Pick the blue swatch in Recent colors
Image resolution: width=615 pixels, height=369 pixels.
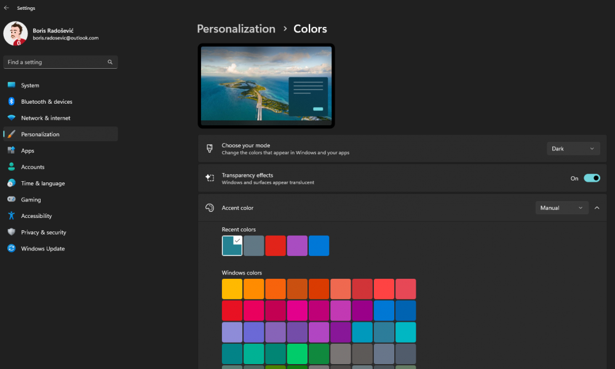319,246
